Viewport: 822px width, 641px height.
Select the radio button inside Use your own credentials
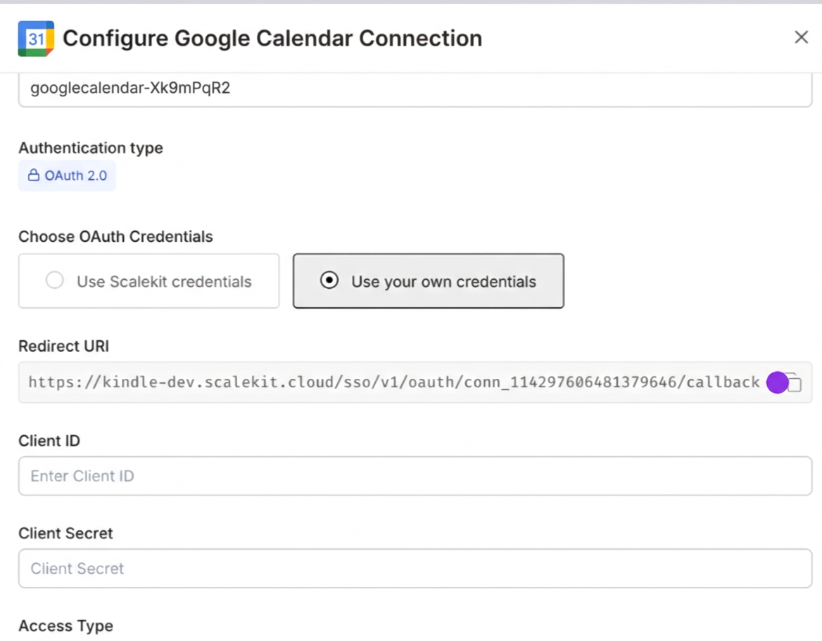(329, 280)
